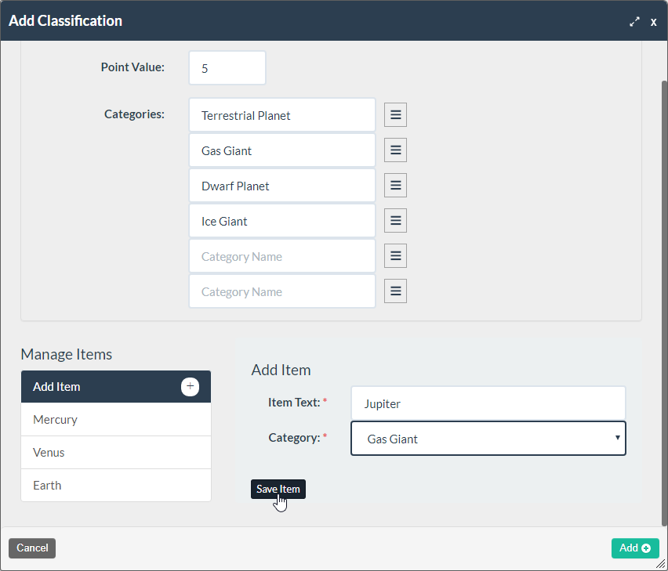Click the Category: label in Add Item form
668x571 pixels.
(294, 438)
